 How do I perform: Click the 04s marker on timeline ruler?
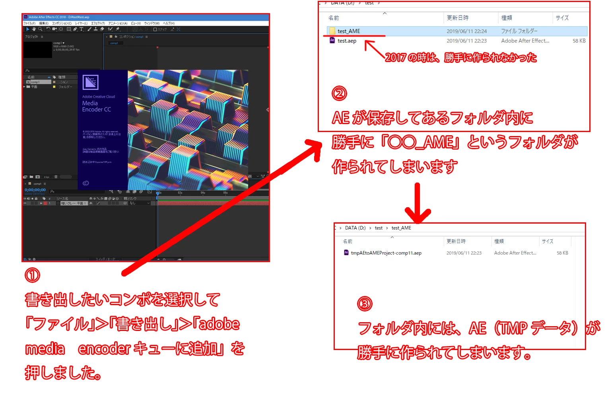203,193
